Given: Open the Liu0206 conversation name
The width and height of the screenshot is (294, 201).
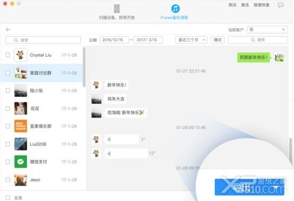Looking at the screenshot, I should point(38,144).
